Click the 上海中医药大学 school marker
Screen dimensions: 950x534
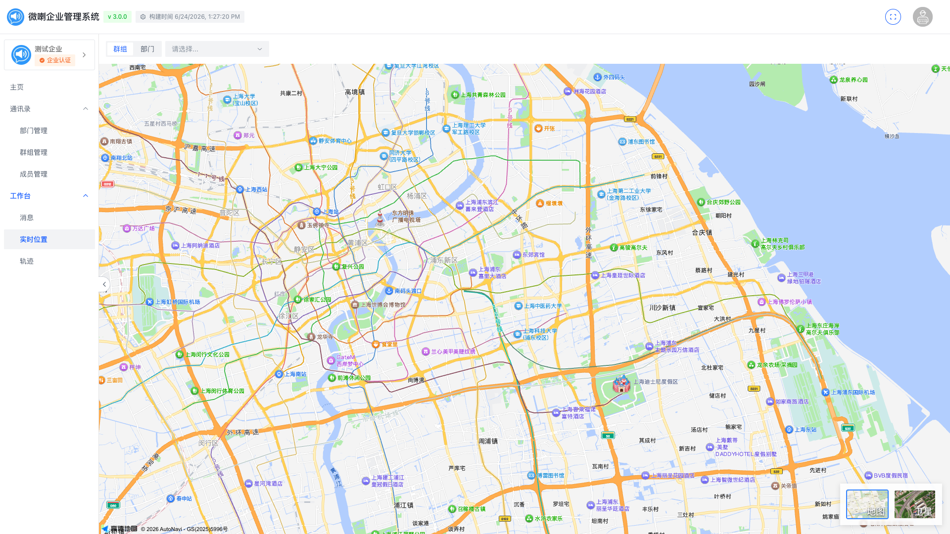pyautogui.click(x=518, y=306)
